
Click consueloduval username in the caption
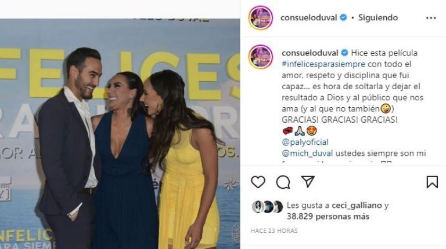[310, 53]
